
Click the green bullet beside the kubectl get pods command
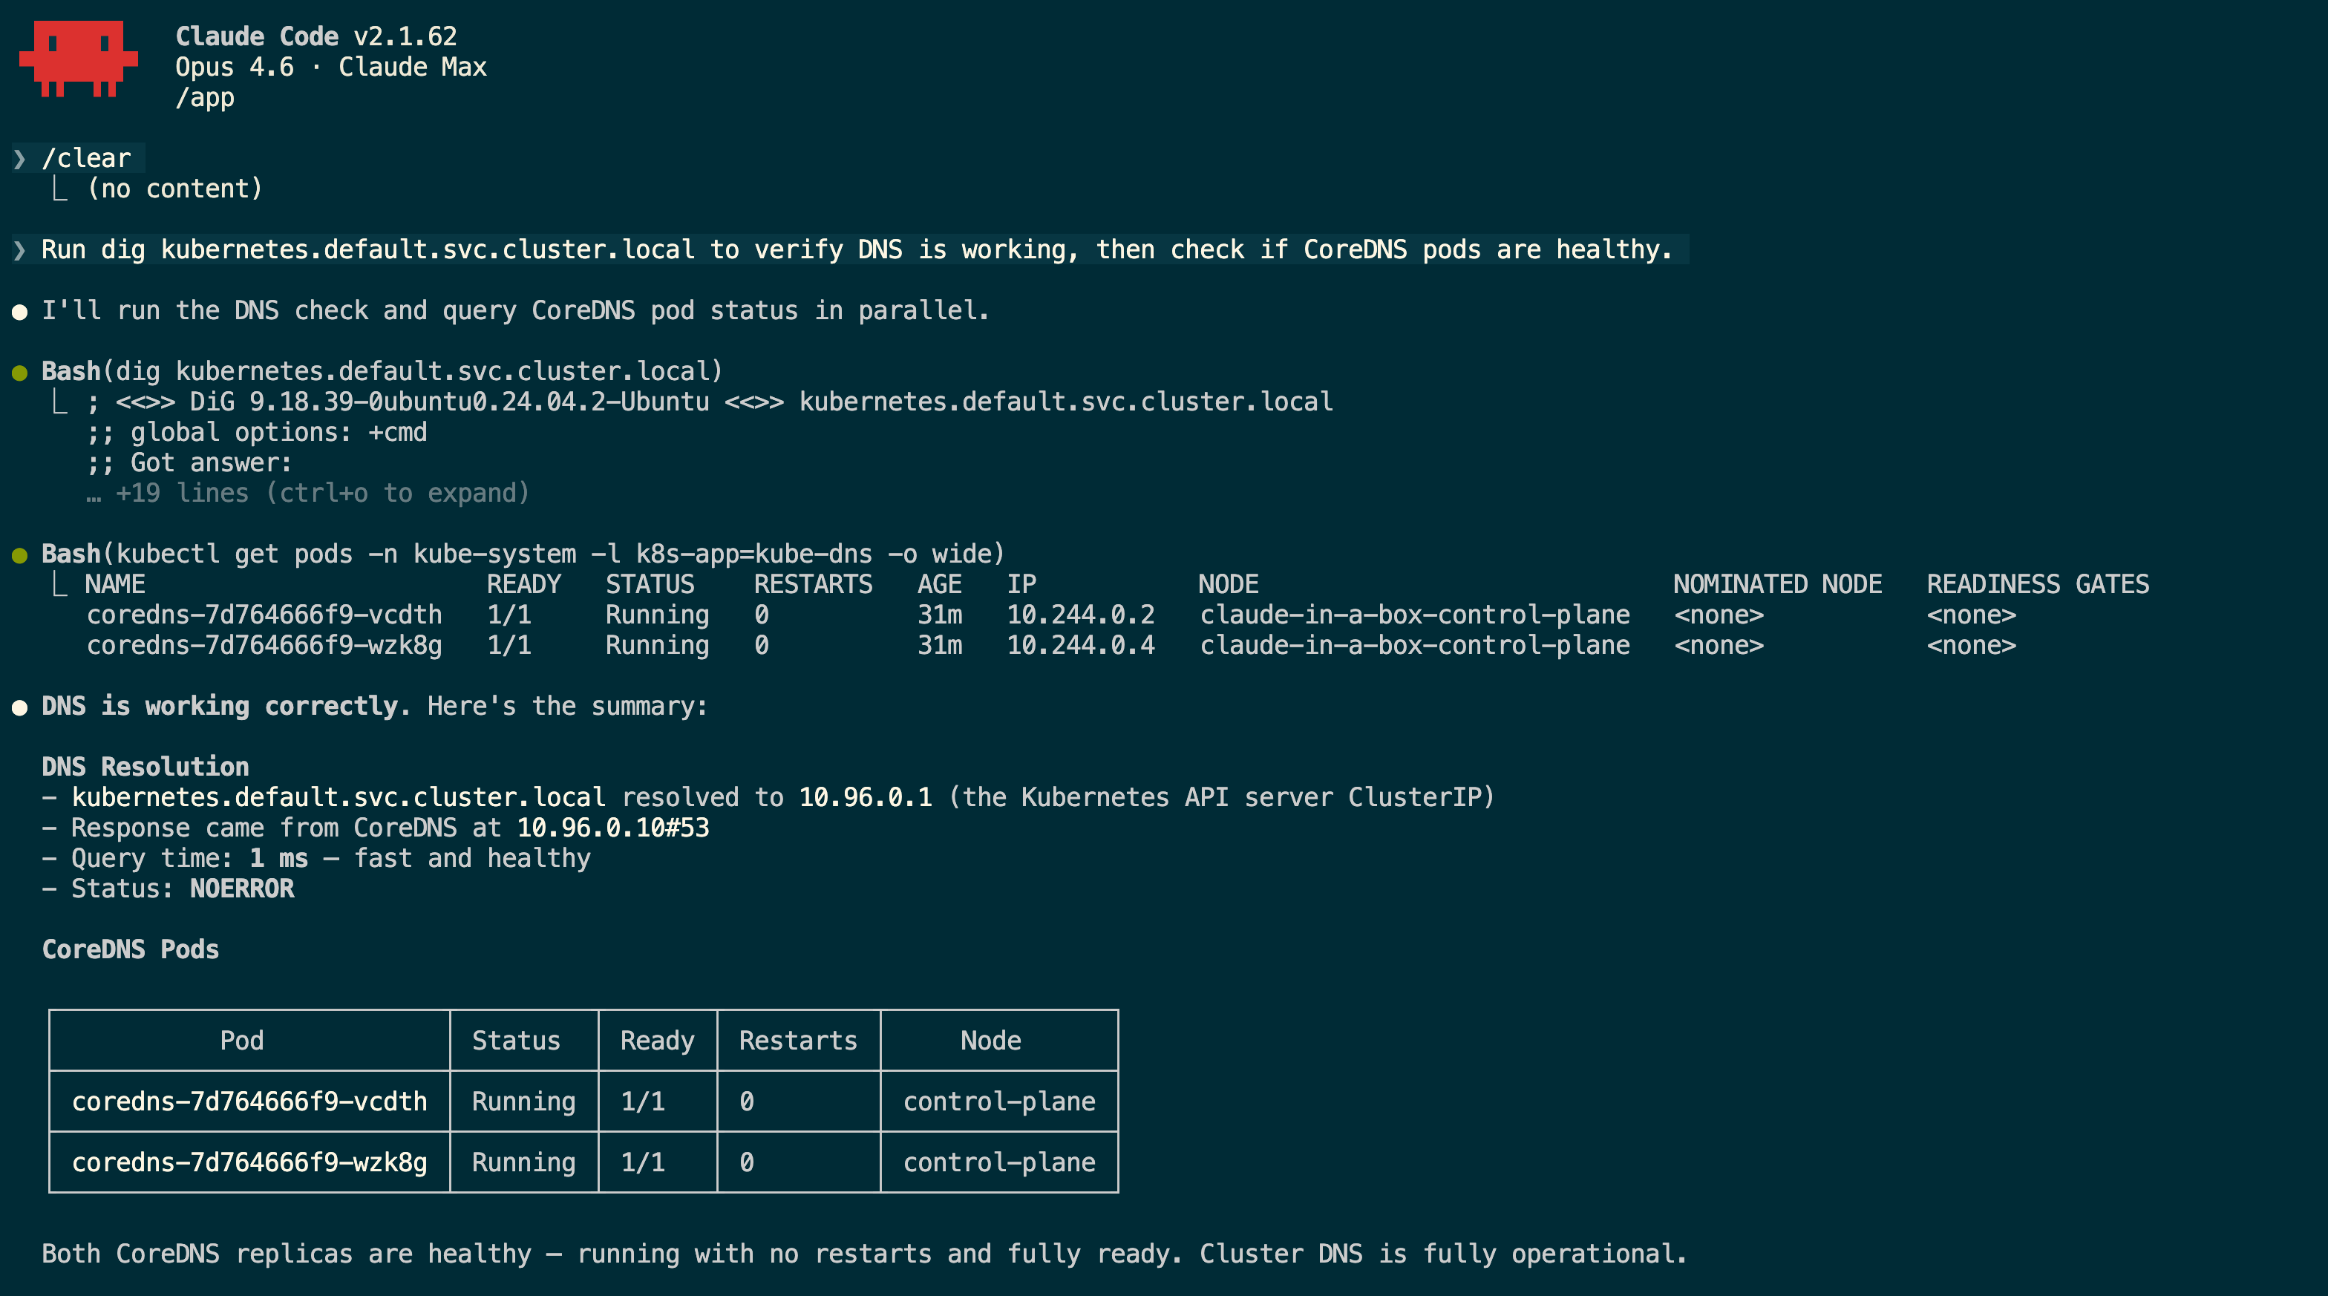click(x=21, y=554)
